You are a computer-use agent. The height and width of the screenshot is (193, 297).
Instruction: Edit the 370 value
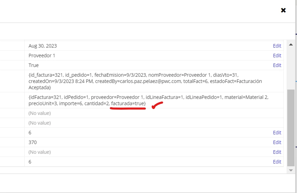pyautogui.click(x=277, y=142)
